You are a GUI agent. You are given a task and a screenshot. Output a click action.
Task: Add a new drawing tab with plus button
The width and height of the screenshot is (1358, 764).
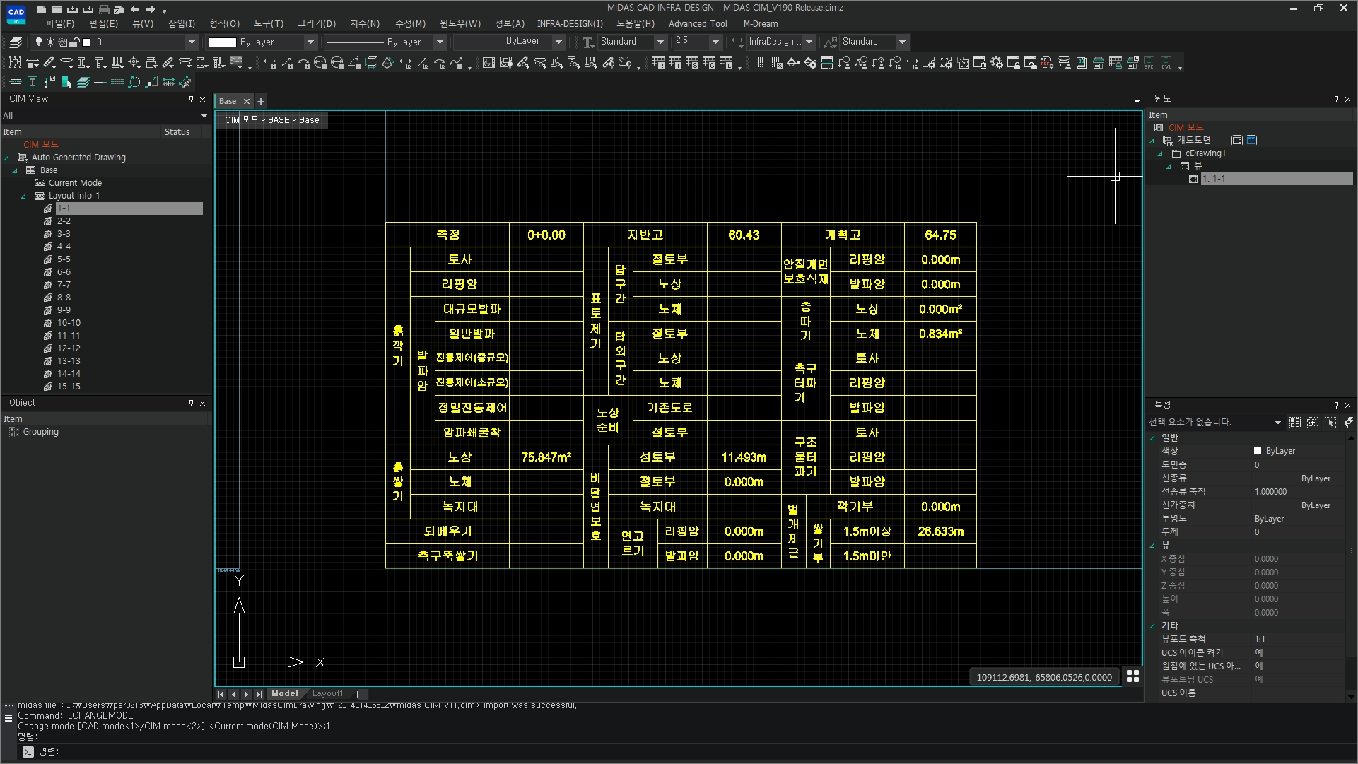tap(261, 101)
